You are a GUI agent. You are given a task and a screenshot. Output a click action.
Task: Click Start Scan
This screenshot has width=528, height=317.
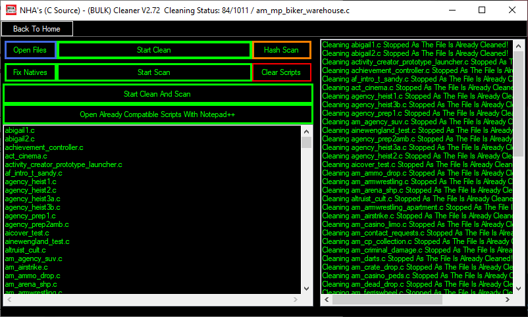pyautogui.click(x=154, y=72)
